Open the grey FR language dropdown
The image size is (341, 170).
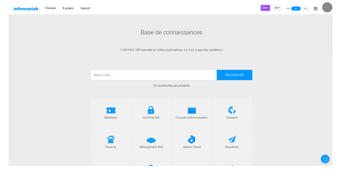tap(277, 8)
